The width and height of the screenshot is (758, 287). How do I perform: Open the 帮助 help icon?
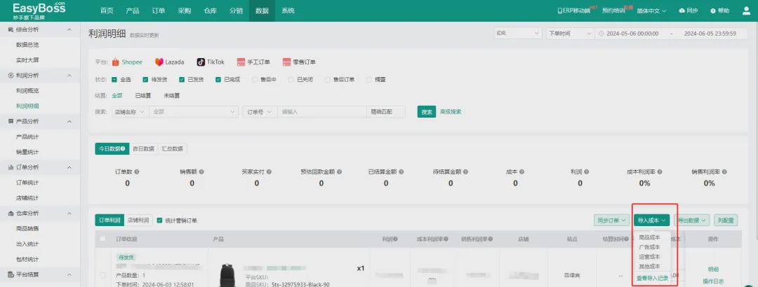tap(712, 10)
